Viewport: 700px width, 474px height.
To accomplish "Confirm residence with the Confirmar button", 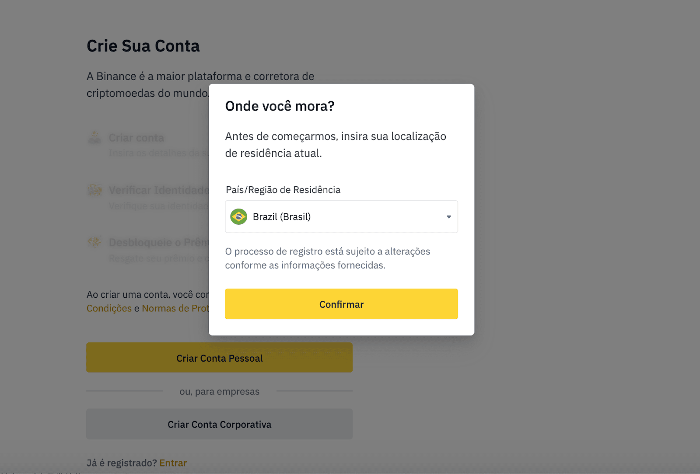I will click(x=341, y=304).
